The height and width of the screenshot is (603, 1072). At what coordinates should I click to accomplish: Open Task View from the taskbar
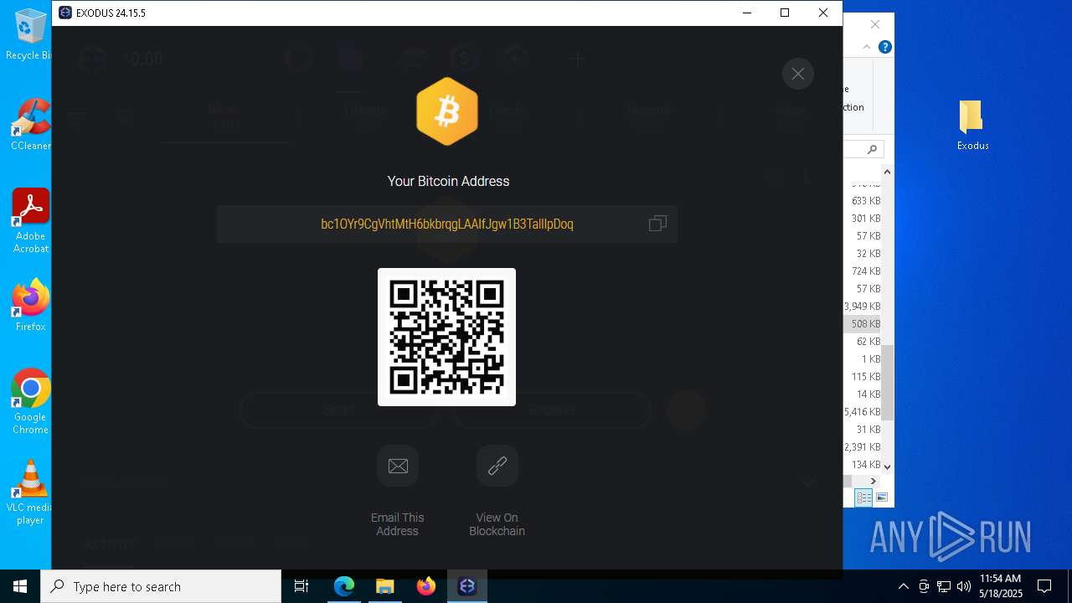tap(301, 586)
